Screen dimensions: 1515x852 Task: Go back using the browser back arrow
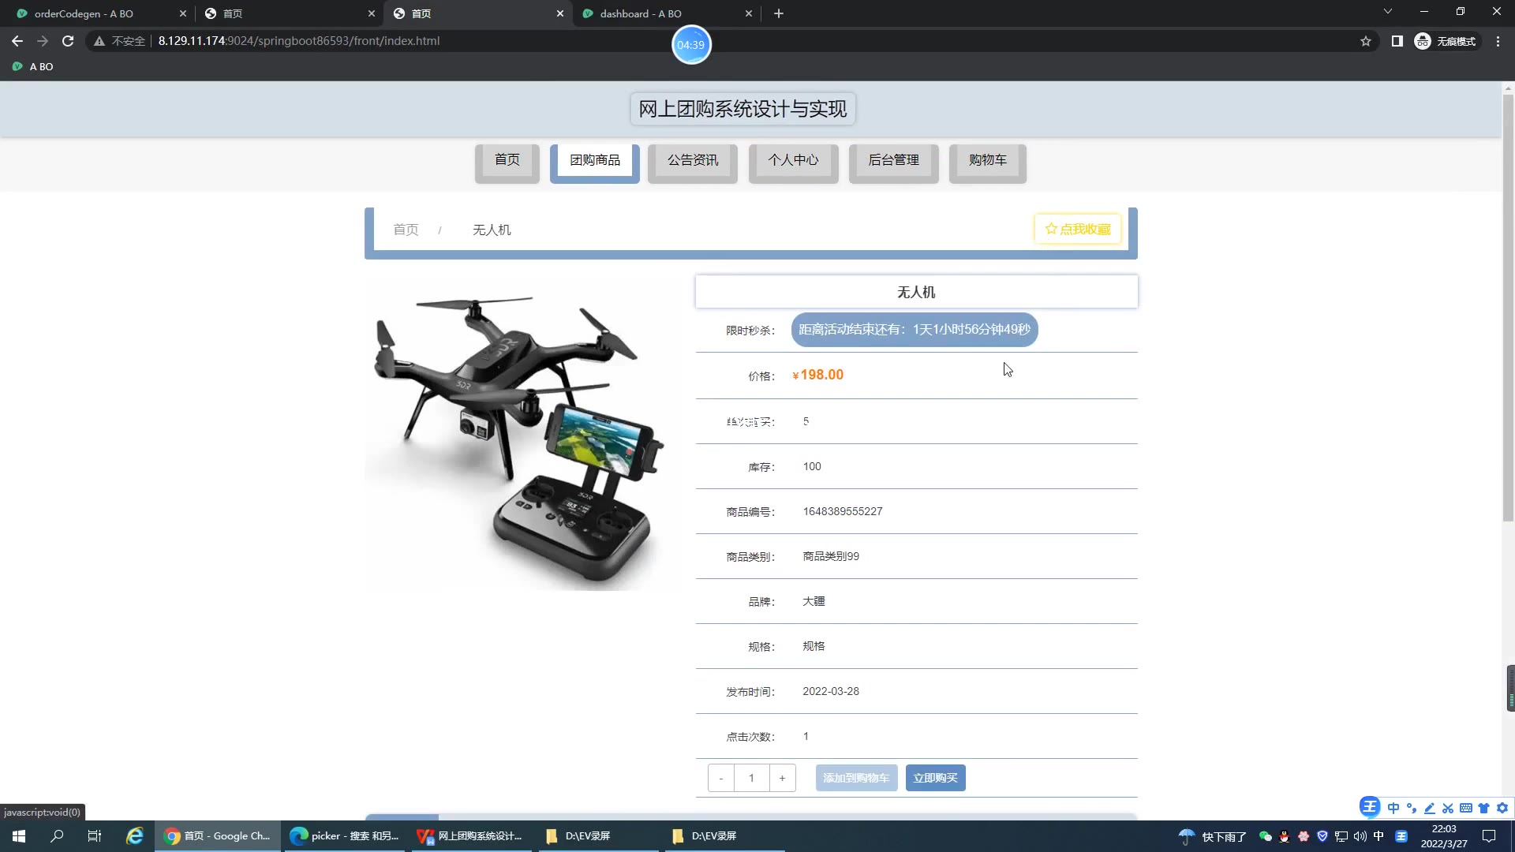coord(17,41)
